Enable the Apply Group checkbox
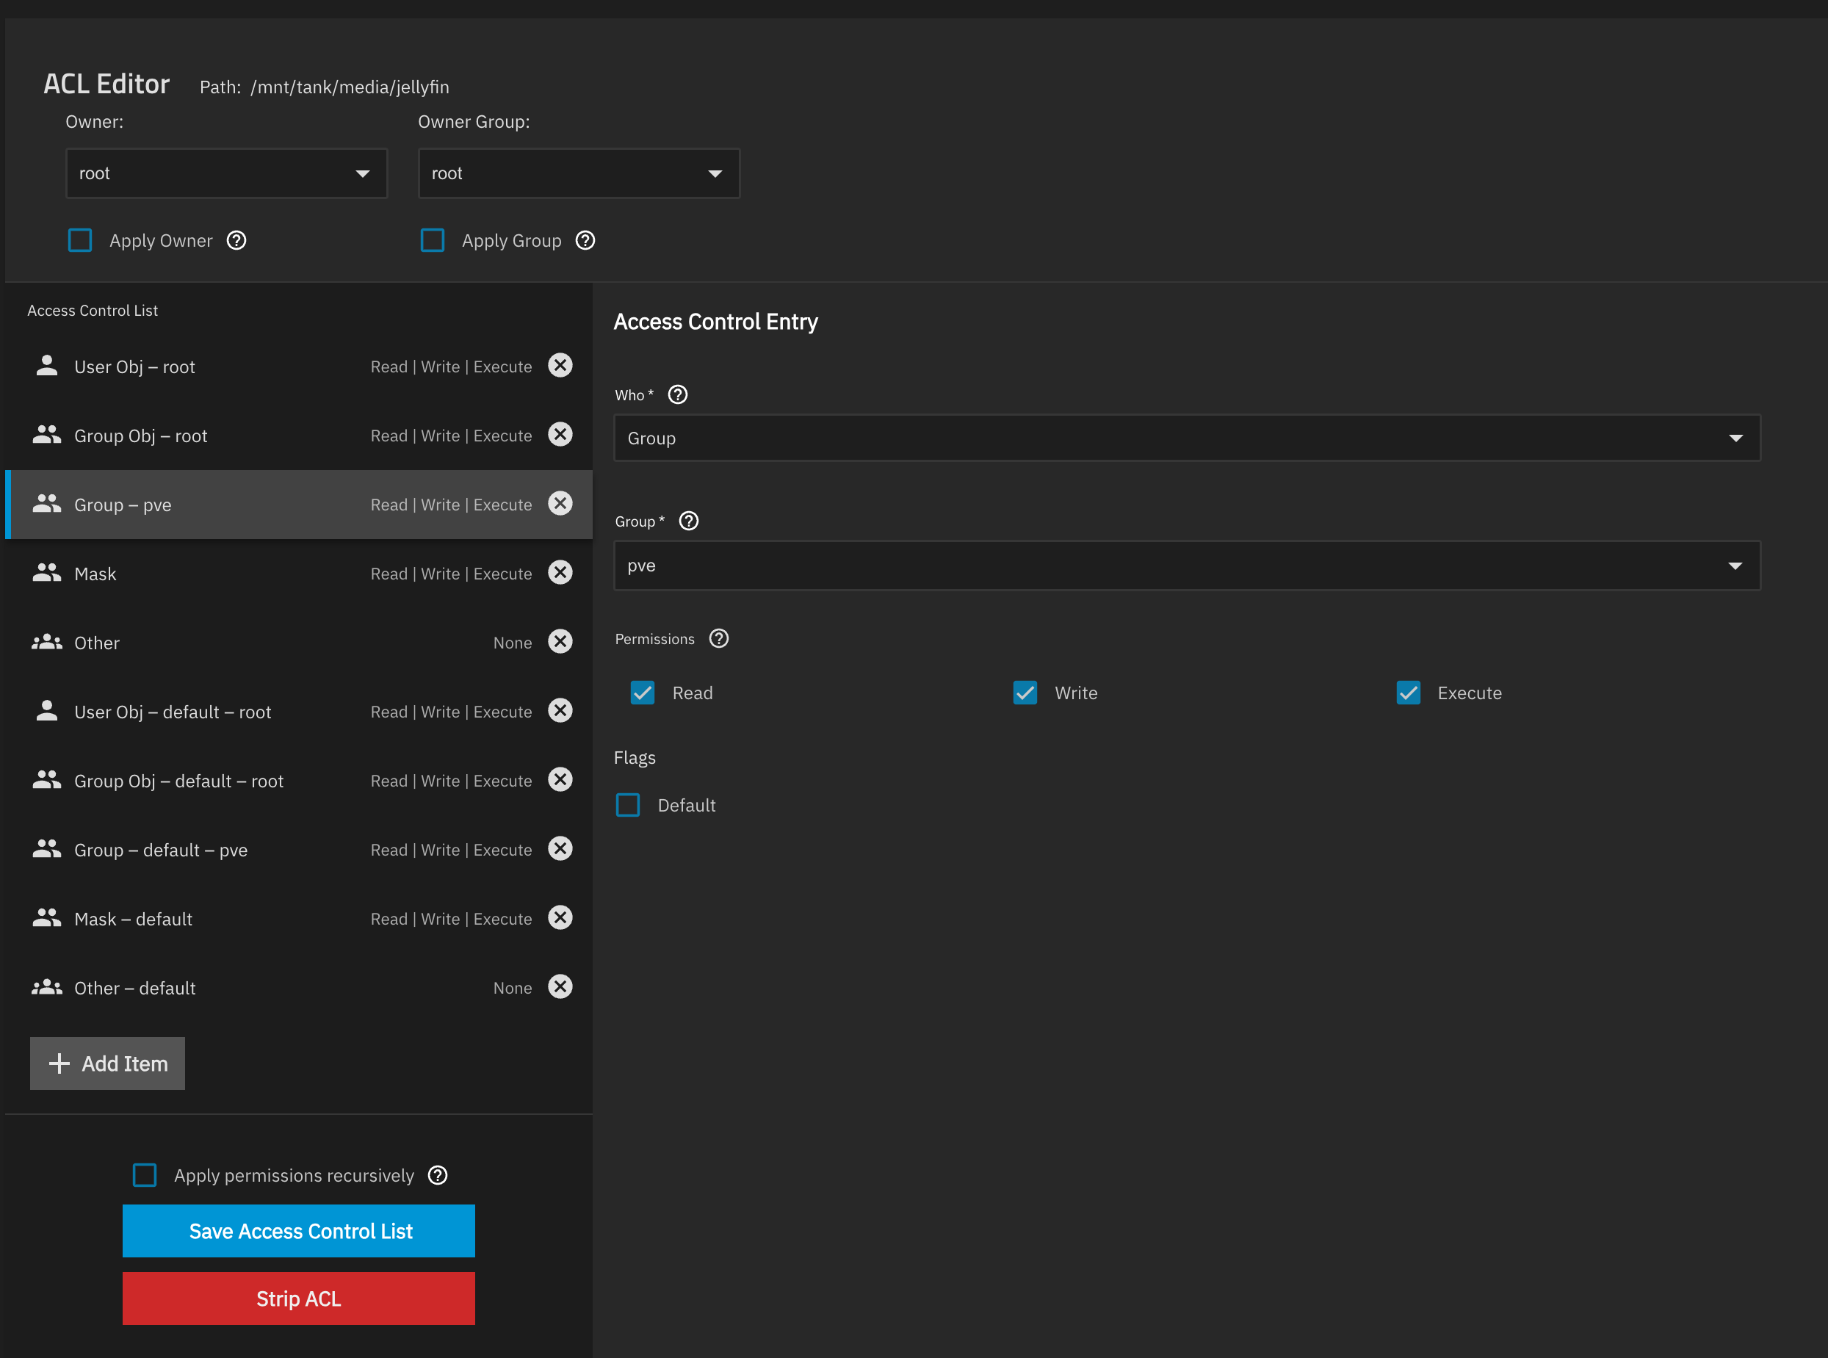Image resolution: width=1828 pixels, height=1358 pixels. click(433, 240)
